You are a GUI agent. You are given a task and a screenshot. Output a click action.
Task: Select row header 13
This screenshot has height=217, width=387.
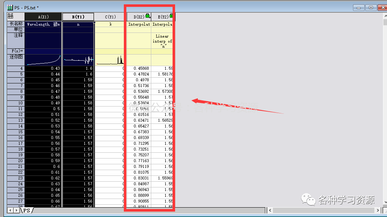pyautogui.click(x=16, y=120)
